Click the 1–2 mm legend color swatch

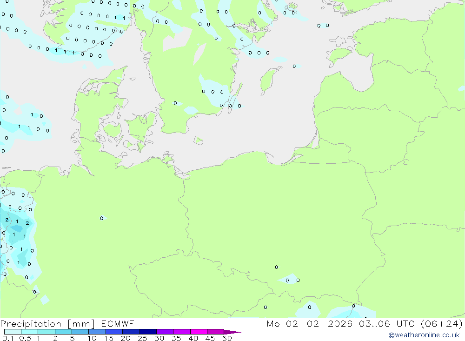tap(46, 332)
